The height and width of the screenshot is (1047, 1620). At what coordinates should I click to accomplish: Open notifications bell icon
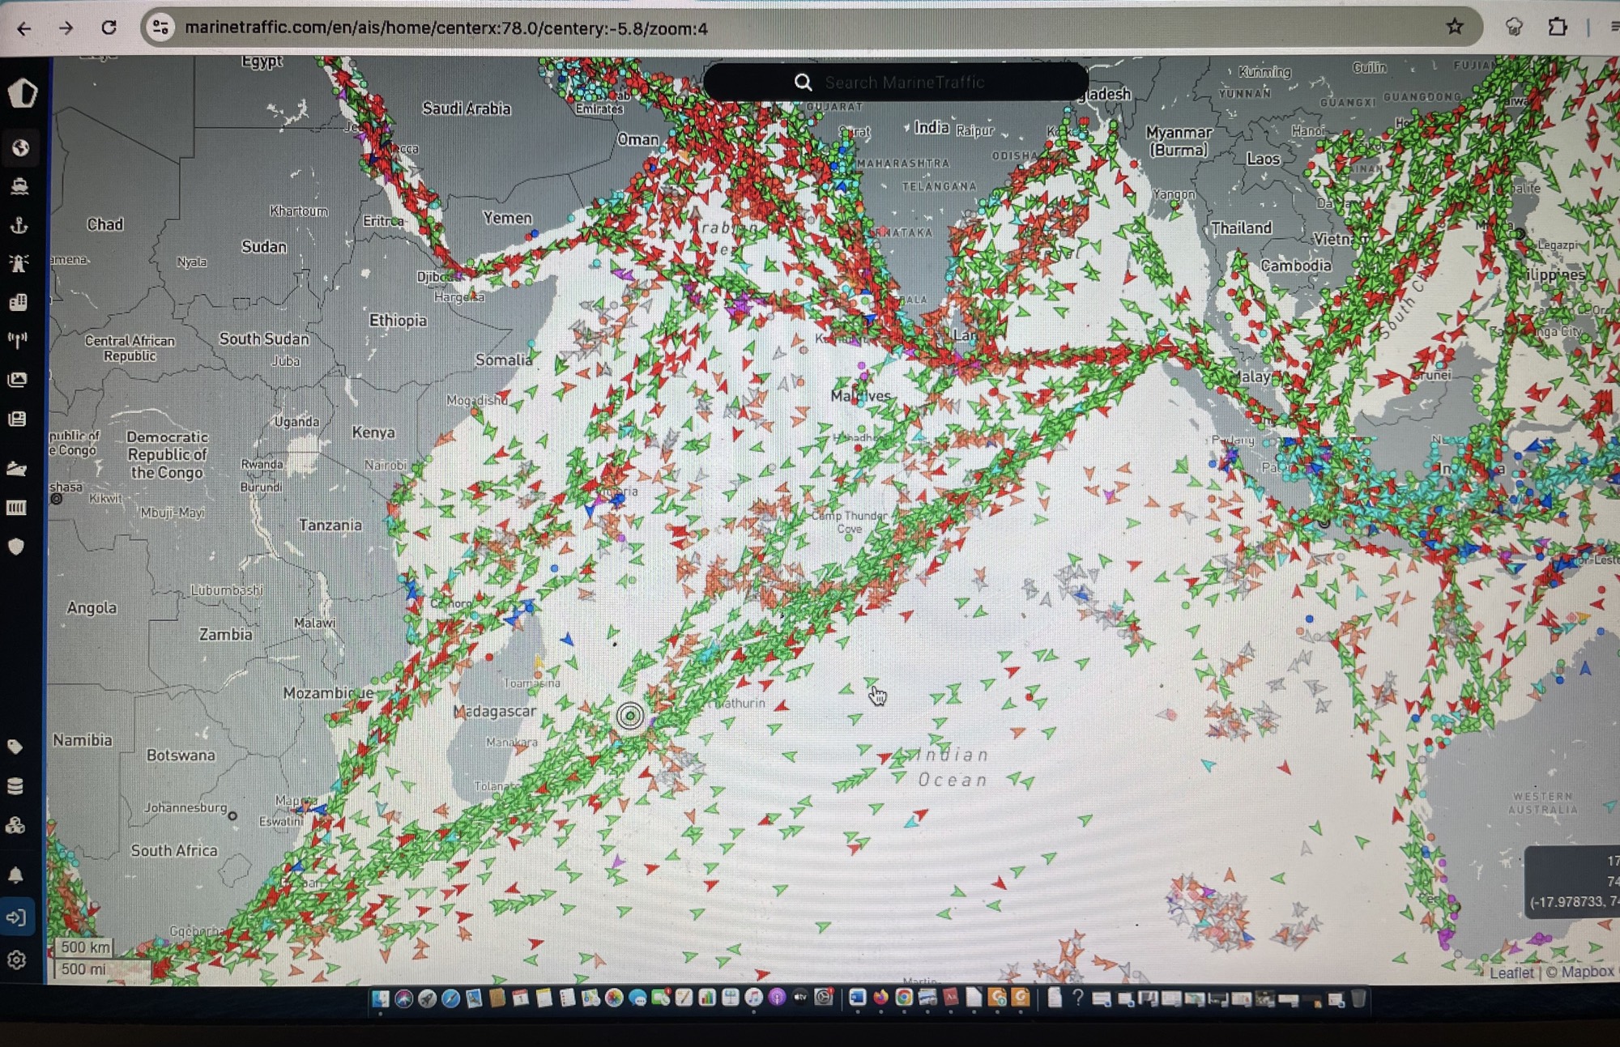pos(15,875)
